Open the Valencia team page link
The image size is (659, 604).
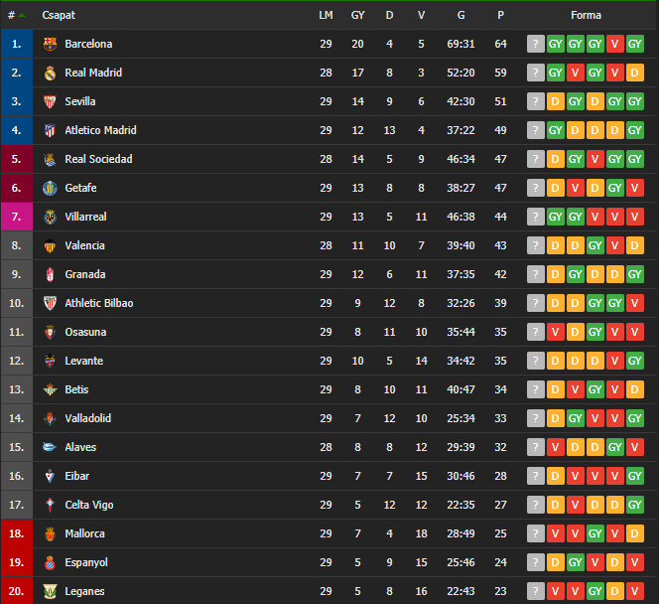[84, 245]
